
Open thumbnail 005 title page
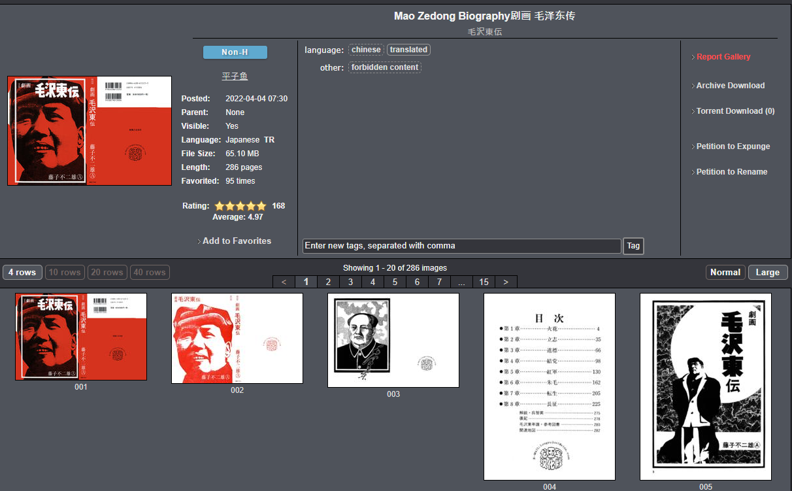[x=706, y=387]
